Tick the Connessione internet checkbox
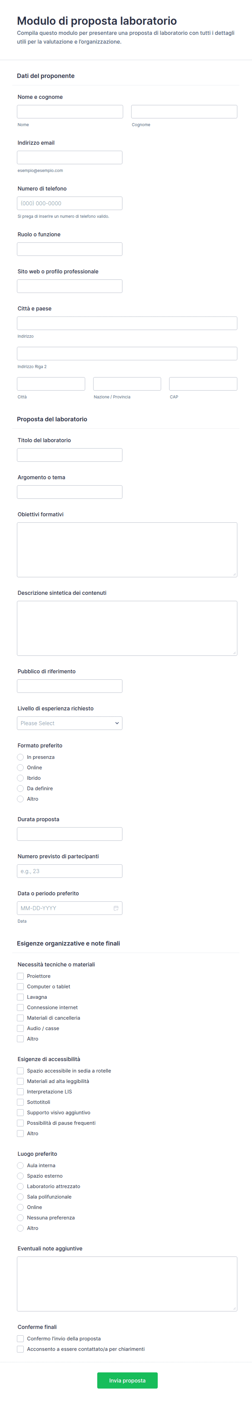This screenshot has width=252, height=1402. [x=20, y=1007]
